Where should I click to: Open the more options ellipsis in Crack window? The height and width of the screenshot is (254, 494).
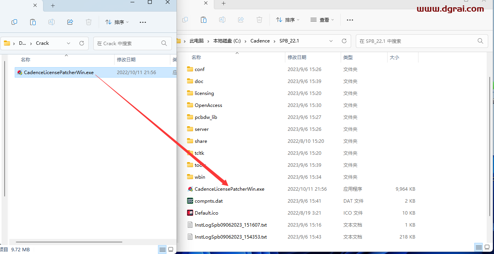click(x=143, y=22)
